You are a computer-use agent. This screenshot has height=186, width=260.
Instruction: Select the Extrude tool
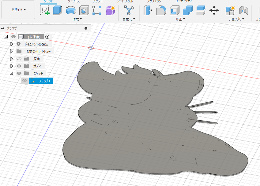pyautogui.click(x=58, y=10)
